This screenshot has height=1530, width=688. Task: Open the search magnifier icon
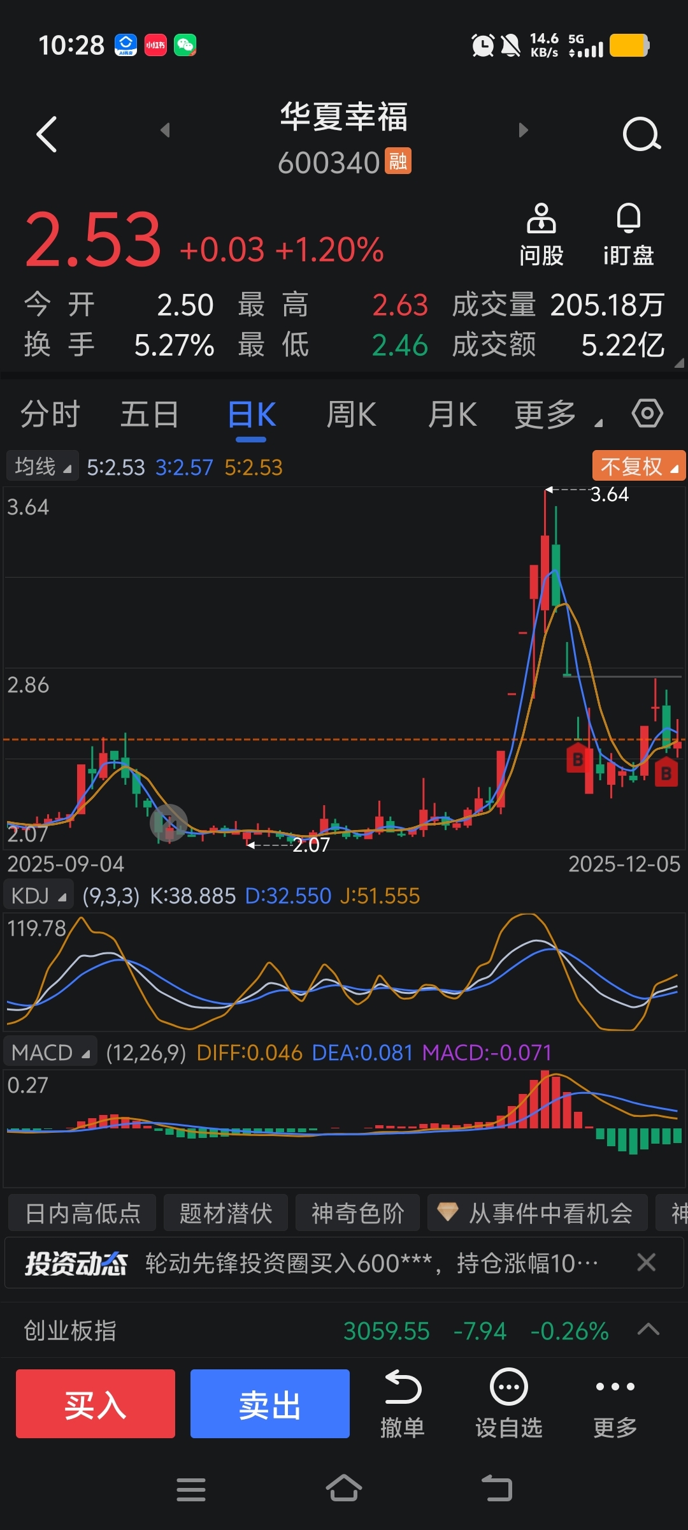tap(641, 134)
